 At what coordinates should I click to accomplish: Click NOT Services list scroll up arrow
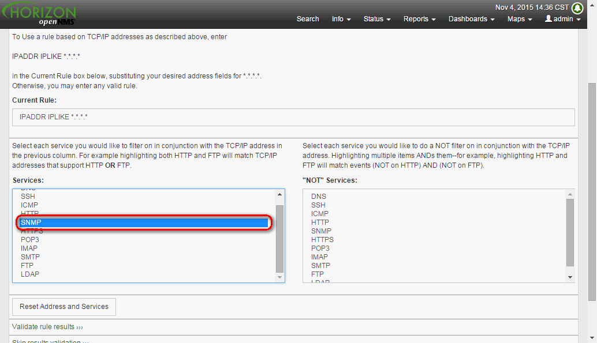[570, 194]
